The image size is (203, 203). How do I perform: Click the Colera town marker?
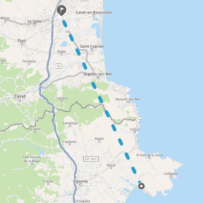[x=135, y=132]
